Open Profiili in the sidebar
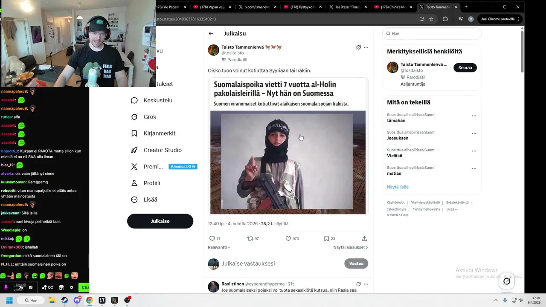 (x=145, y=183)
